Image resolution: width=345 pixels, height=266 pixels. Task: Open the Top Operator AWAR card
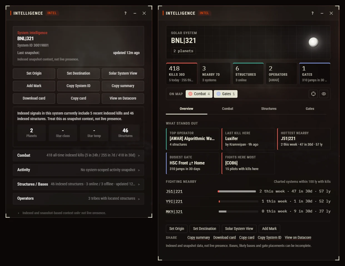pos(193,139)
